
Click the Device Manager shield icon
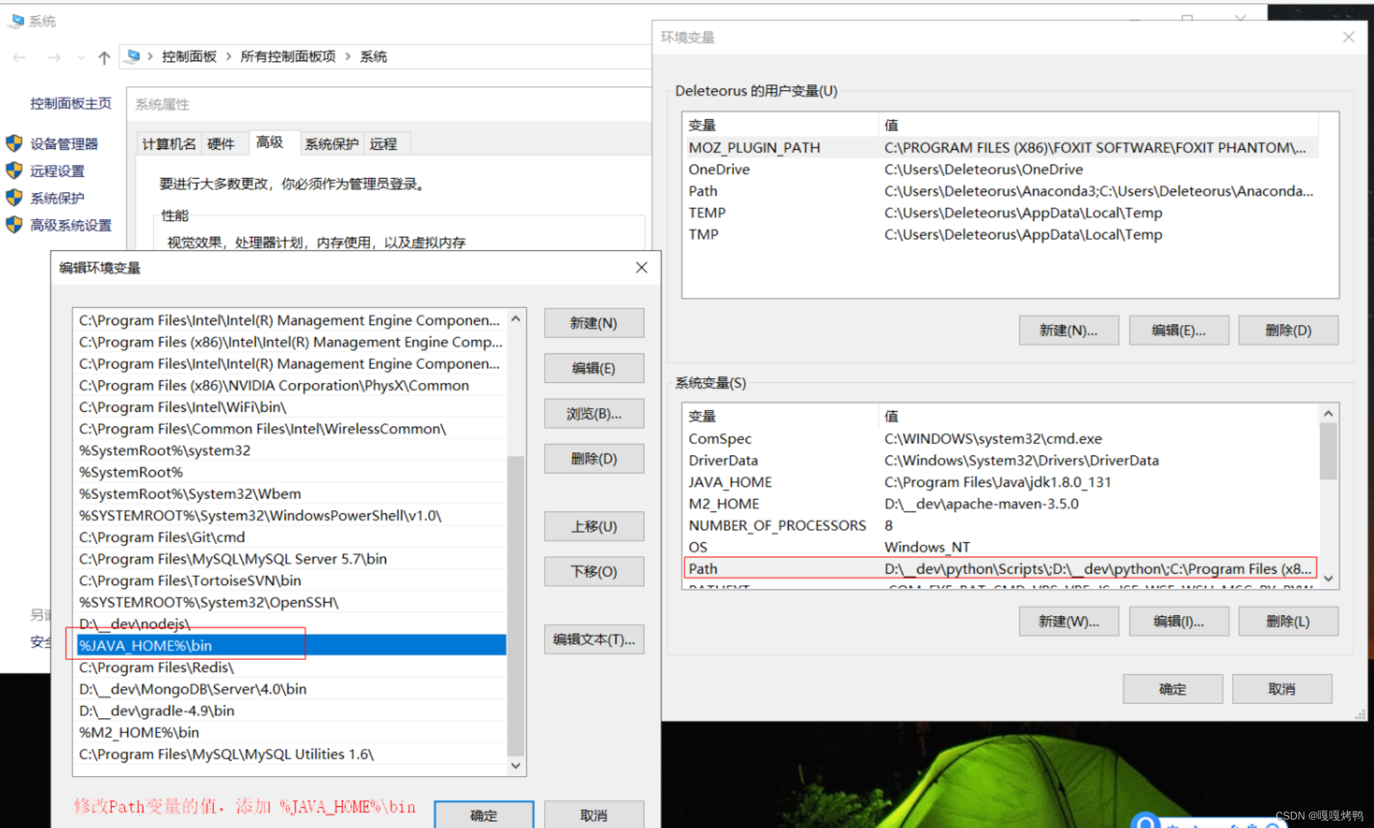pos(14,143)
